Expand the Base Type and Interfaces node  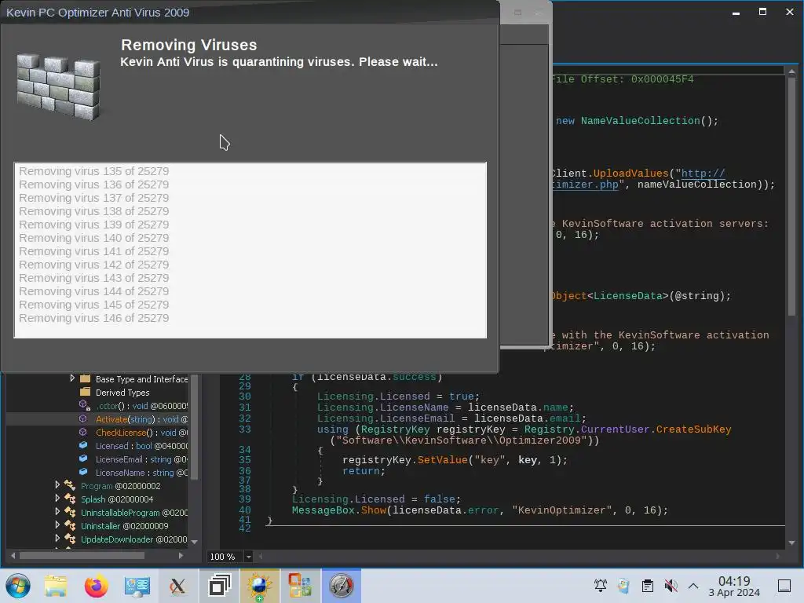[72, 378]
